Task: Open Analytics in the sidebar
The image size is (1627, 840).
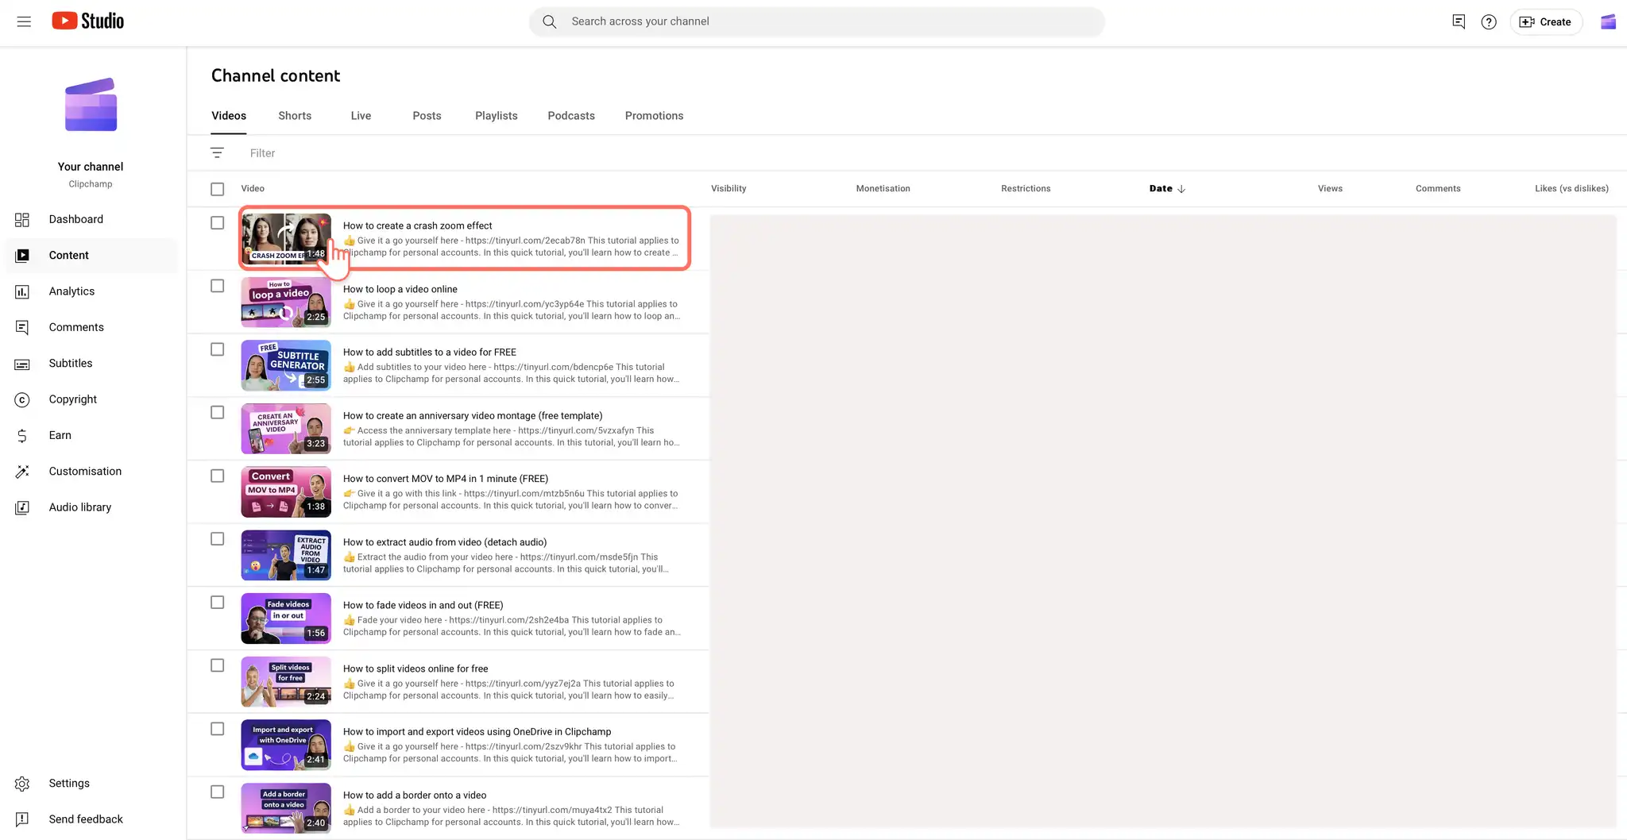Action: tap(91, 291)
